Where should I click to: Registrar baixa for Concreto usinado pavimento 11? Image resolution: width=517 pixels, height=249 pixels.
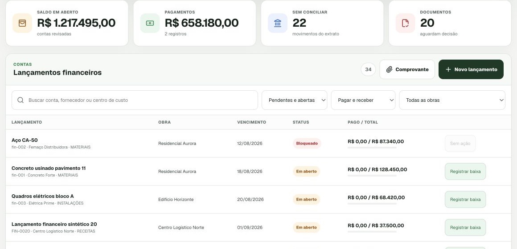[x=465, y=171]
